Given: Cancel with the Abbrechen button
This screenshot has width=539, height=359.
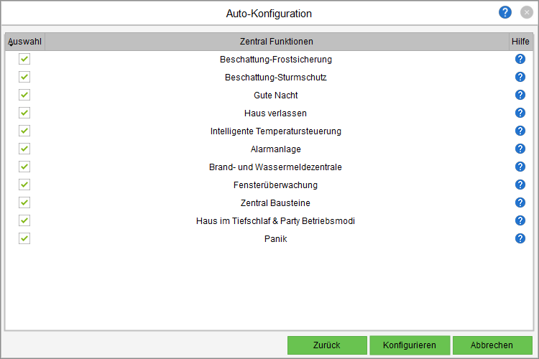Looking at the screenshot, I should pos(492,345).
